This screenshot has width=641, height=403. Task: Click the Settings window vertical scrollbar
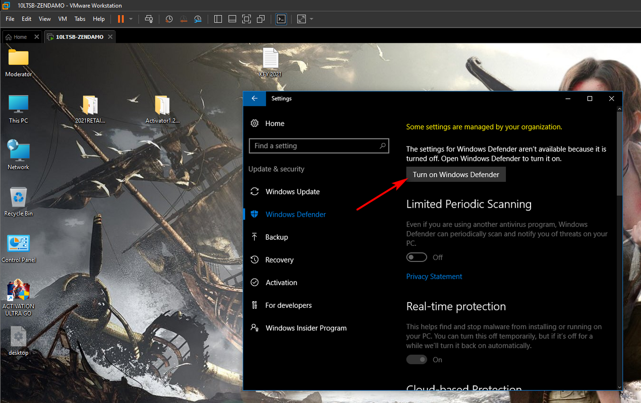(x=619, y=153)
